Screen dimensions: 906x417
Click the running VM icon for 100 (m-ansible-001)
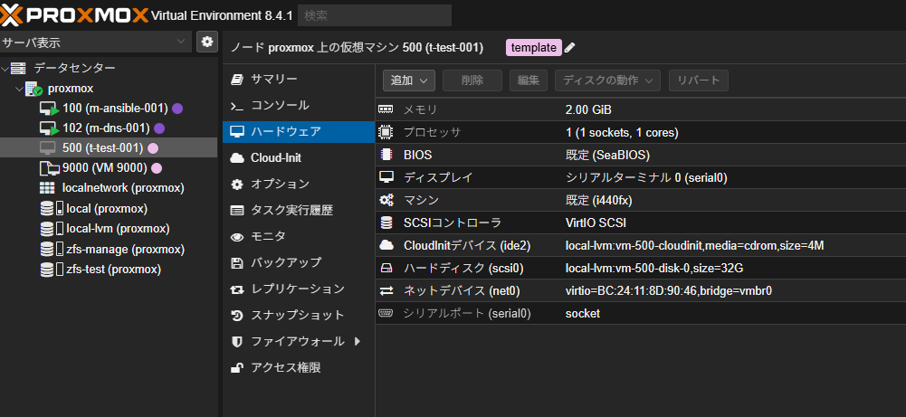tap(49, 109)
